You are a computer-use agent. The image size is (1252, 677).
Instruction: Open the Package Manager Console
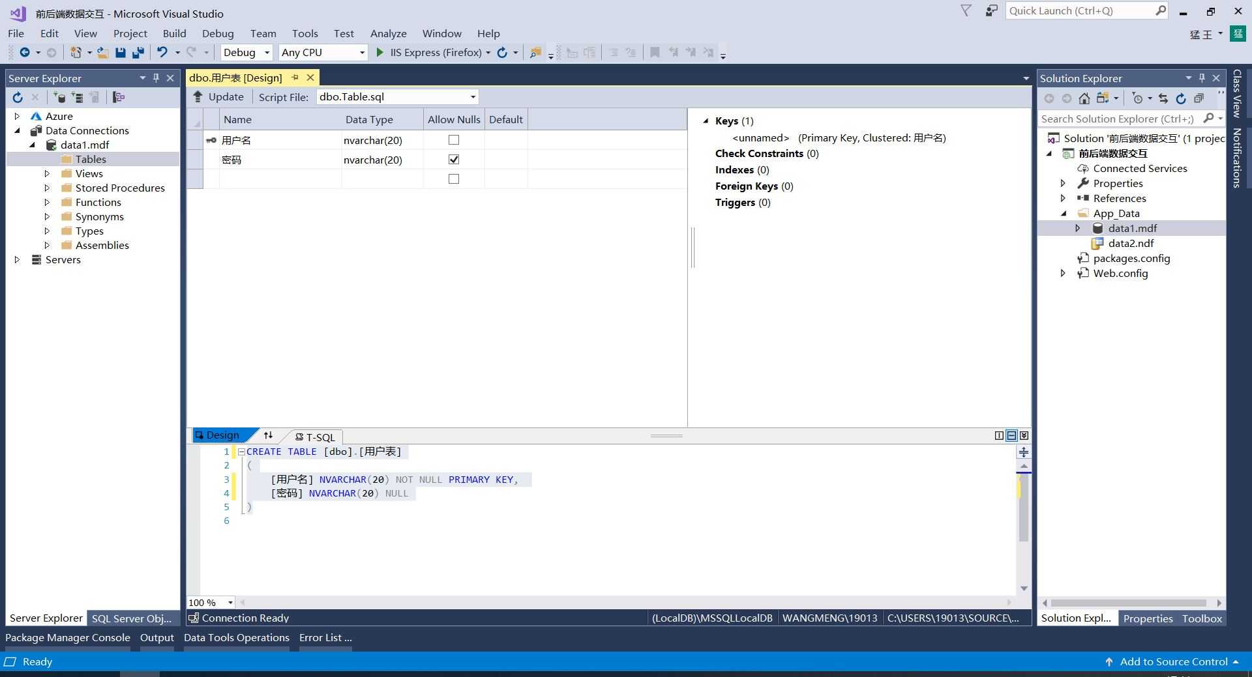[x=68, y=637]
